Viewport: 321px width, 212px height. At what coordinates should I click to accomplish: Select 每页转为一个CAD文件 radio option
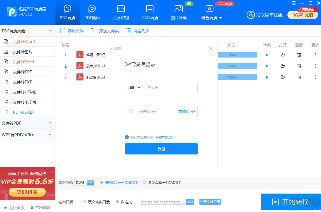point(102,182)
